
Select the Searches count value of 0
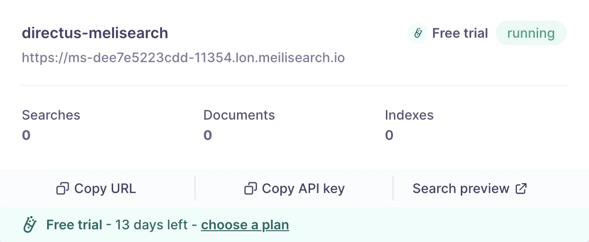pyautogui.click(x=26, y=136)
